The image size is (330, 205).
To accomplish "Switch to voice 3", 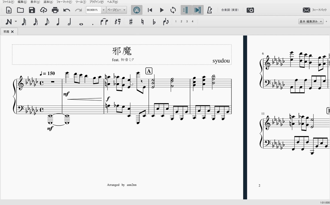I will [x=187, y=22].
